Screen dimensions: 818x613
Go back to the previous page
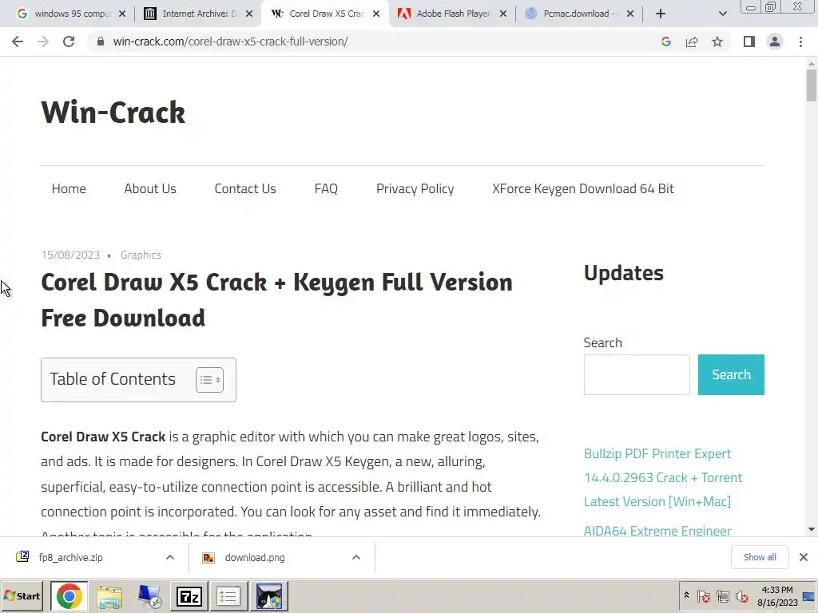coord(18,42)
